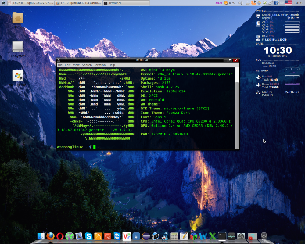
Task: Click the panel clock showing 10:30
Action: tap(298, 3)
